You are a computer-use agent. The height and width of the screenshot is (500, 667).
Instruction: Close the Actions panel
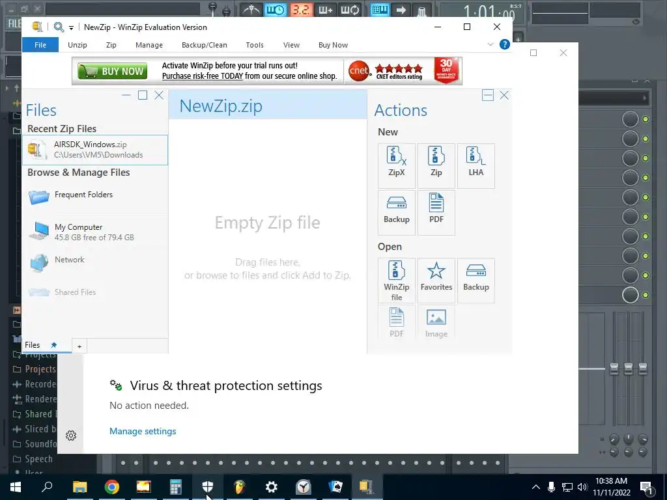point(504,95)
